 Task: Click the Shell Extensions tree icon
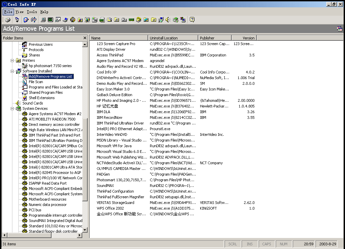[25, 98]
